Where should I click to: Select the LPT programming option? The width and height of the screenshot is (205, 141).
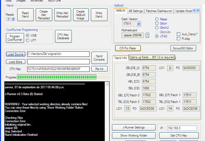click(x=28, y=40)
